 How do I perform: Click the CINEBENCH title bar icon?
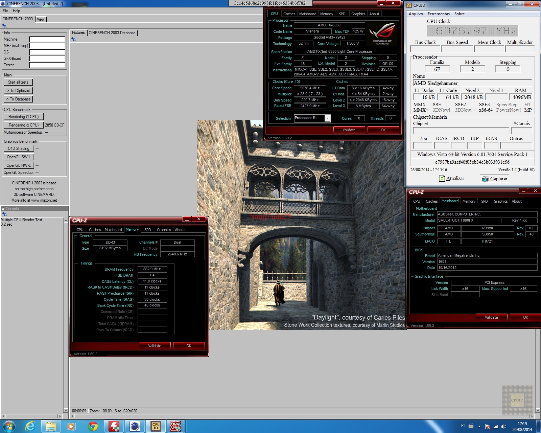coord(3,3)
